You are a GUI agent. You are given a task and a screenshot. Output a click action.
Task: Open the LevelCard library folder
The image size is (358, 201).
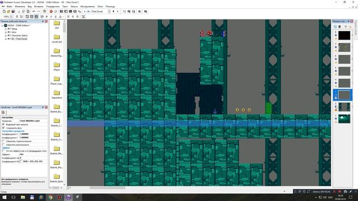tap(56, 39)
